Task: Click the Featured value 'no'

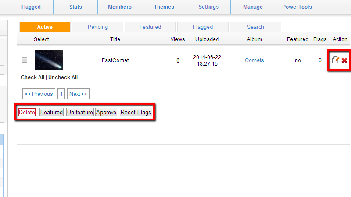Action: click(298, 60)
